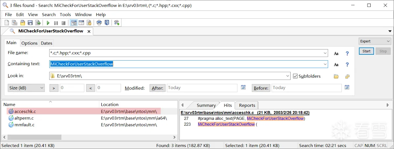394x149 pixels.
Task: Switch to the Dates tab
Action: click(47, 43)
